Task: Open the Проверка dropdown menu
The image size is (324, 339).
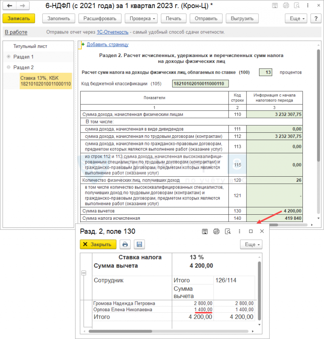Action: click(x=141, y=19)
